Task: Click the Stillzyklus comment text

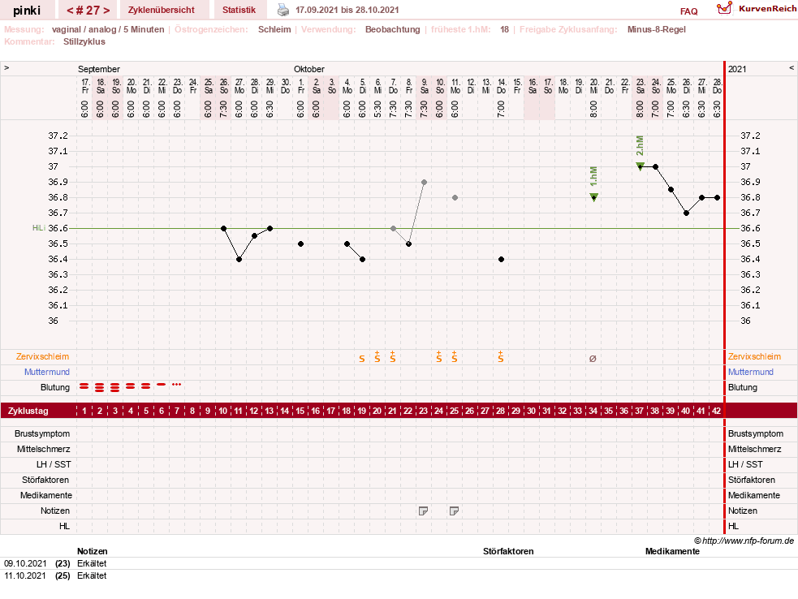Action: tap(84, 41)
